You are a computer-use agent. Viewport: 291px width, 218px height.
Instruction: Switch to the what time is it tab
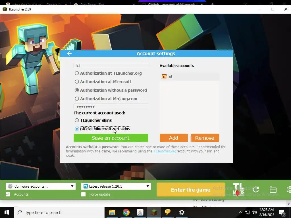[x=36, y=4]
